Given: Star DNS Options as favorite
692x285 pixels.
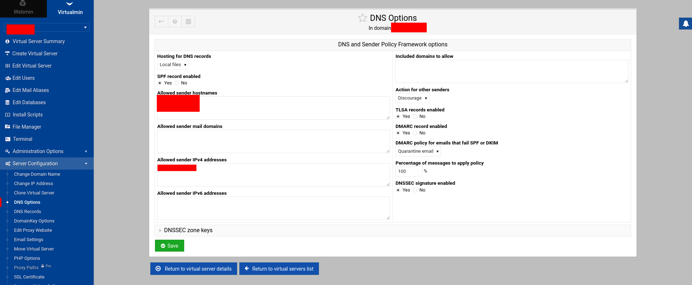Looking at the screenshot, I should (362, 18).
